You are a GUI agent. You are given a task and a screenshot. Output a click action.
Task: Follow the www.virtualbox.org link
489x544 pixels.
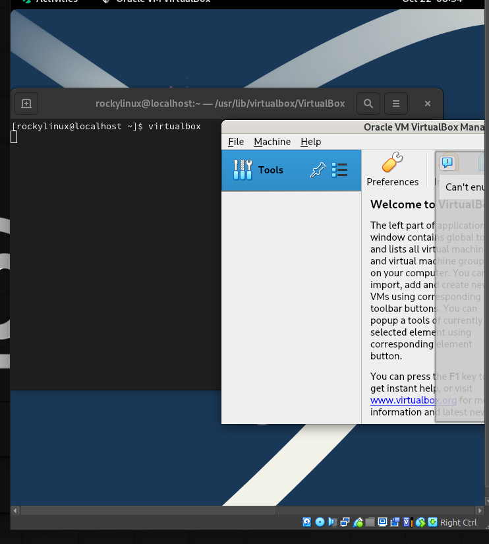[x=413, y=400]
